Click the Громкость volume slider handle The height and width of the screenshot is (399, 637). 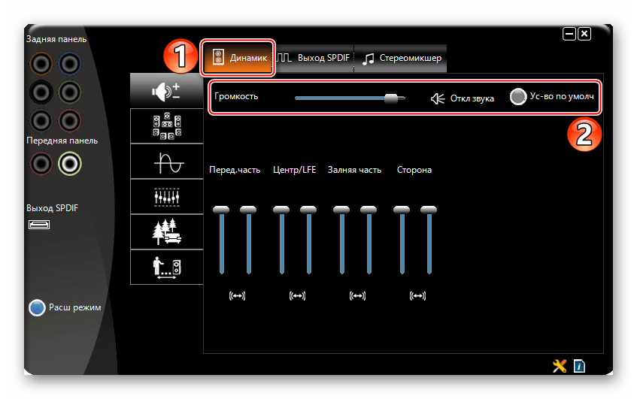(x=391, y=98)
